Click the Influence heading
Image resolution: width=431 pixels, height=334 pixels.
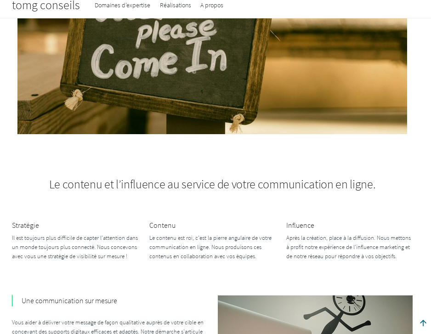point(300,226)
